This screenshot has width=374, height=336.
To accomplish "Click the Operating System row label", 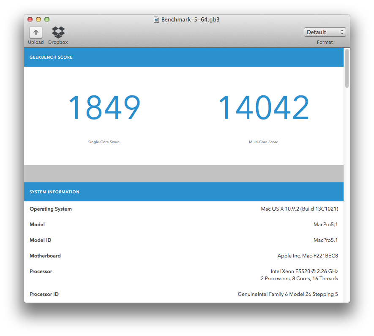I will pyautogui.click(x=51, y=209).
